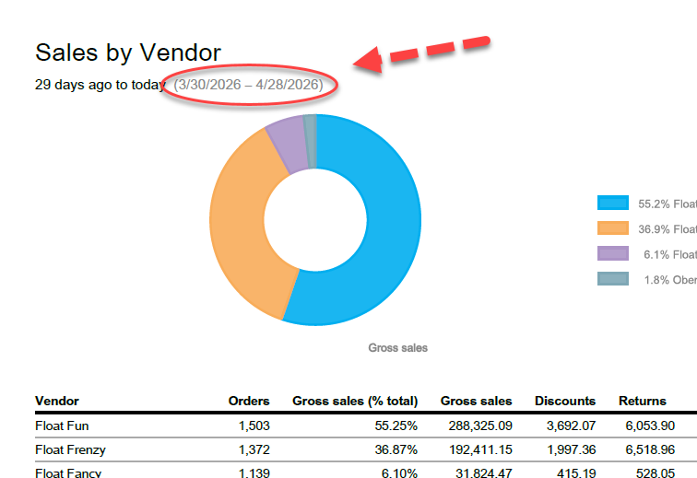
Task: Click the teal 1.8% legend swatch
Action: pyautogui.click(x=613, y=278)
